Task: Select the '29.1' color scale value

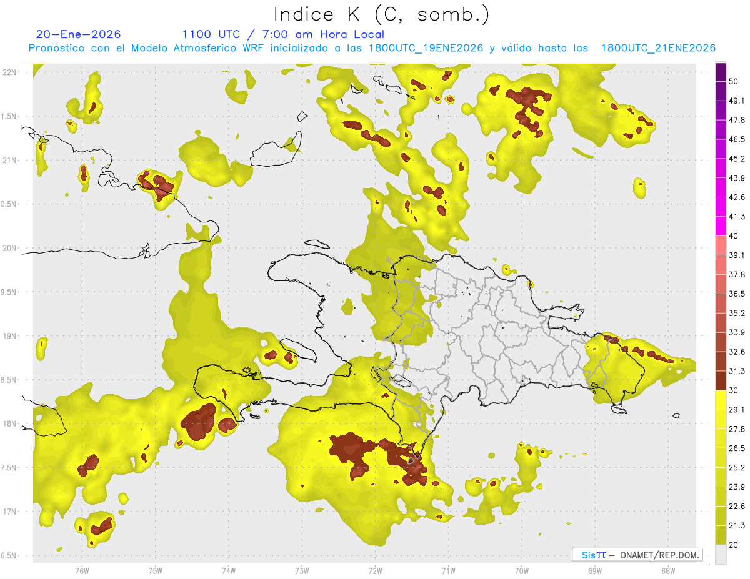Action: pyautogui.click(x=737, y=410)
